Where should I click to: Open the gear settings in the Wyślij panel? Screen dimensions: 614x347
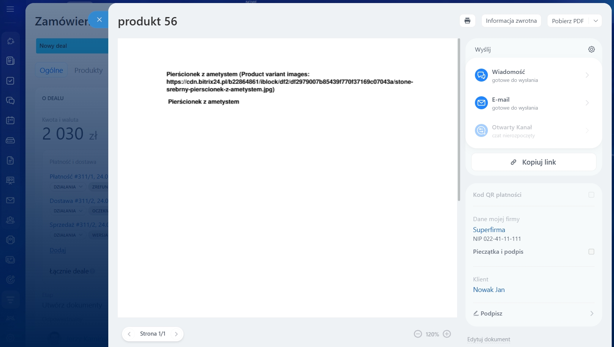click(592, 49)
